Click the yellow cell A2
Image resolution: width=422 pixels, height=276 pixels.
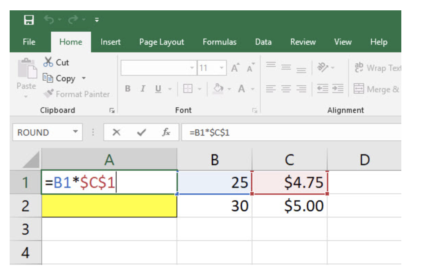point(109,206)
